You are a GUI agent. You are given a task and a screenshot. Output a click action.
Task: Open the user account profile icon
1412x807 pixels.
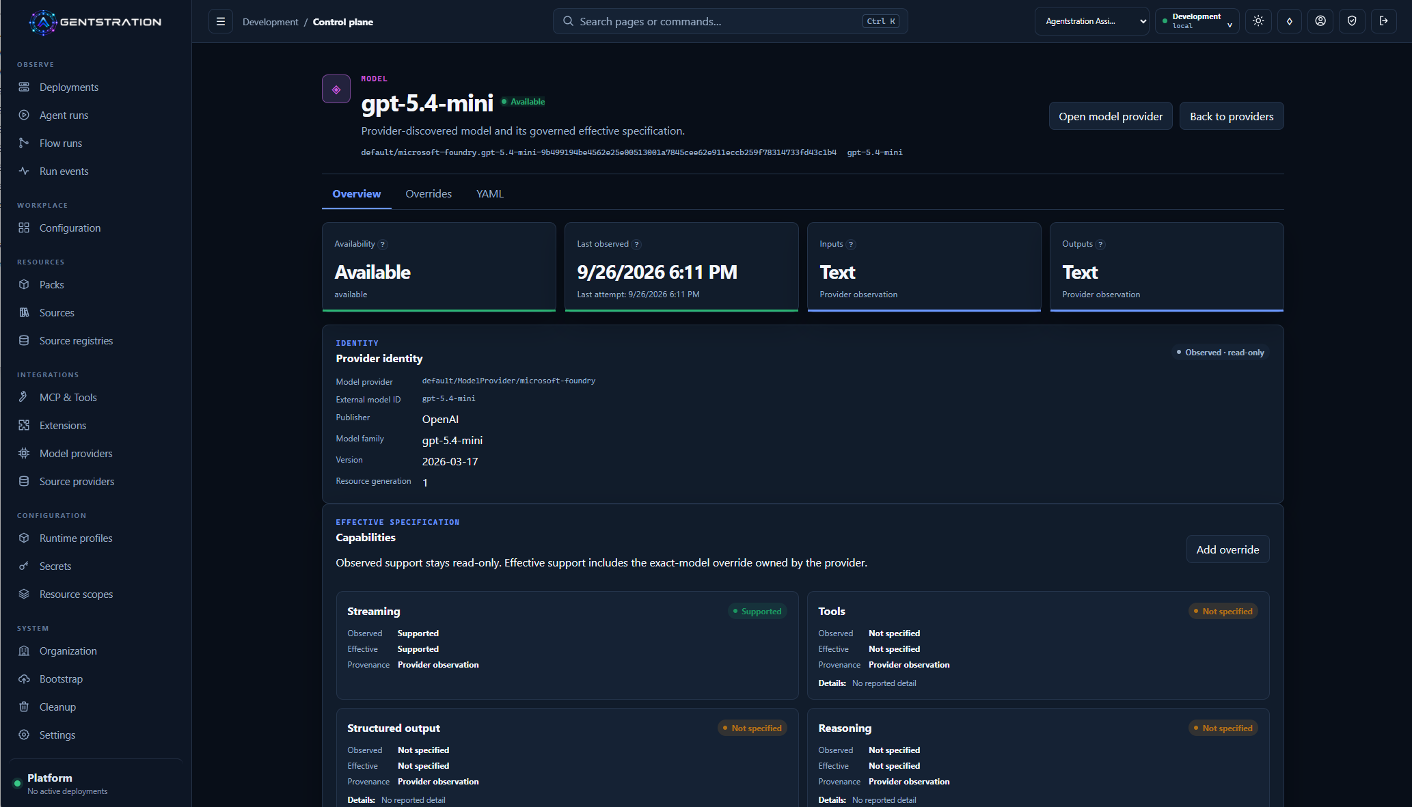(1320, 21)
